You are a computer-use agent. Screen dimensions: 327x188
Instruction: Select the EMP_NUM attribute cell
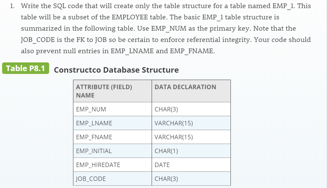point(113,109)
